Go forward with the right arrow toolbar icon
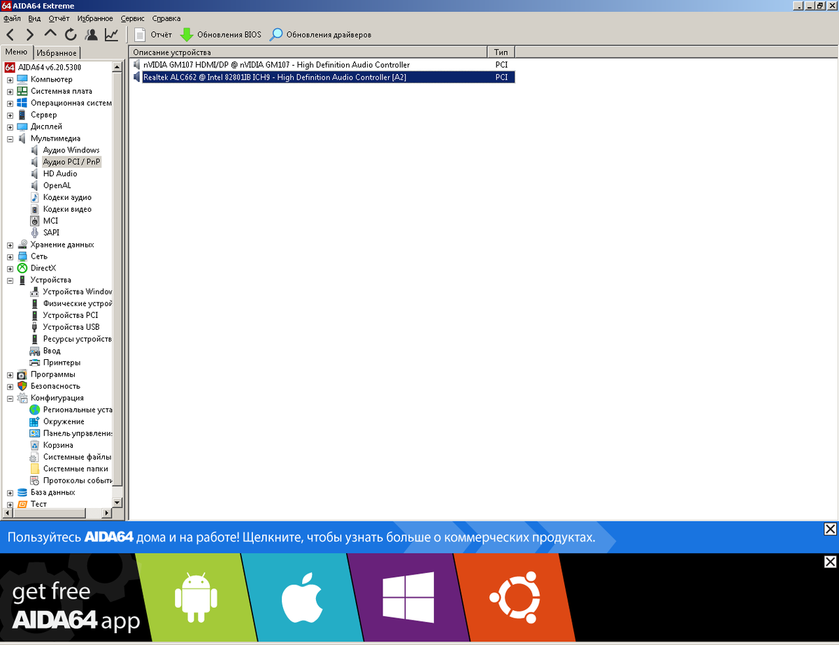 [29, 34]
